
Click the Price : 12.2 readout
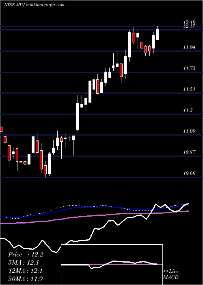coord(26,254)
